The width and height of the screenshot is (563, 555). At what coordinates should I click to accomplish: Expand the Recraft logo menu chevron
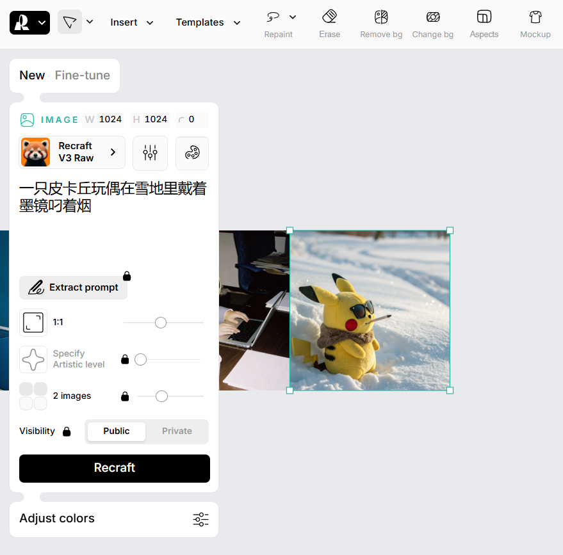42,22
